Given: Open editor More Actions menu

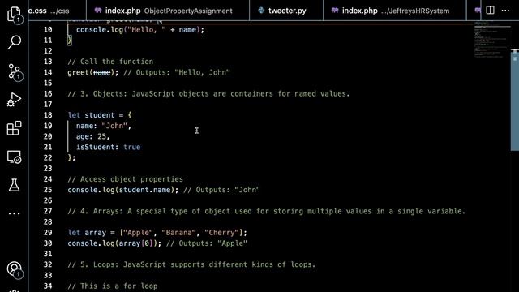Looking at the screenshot, I should 505,11.
